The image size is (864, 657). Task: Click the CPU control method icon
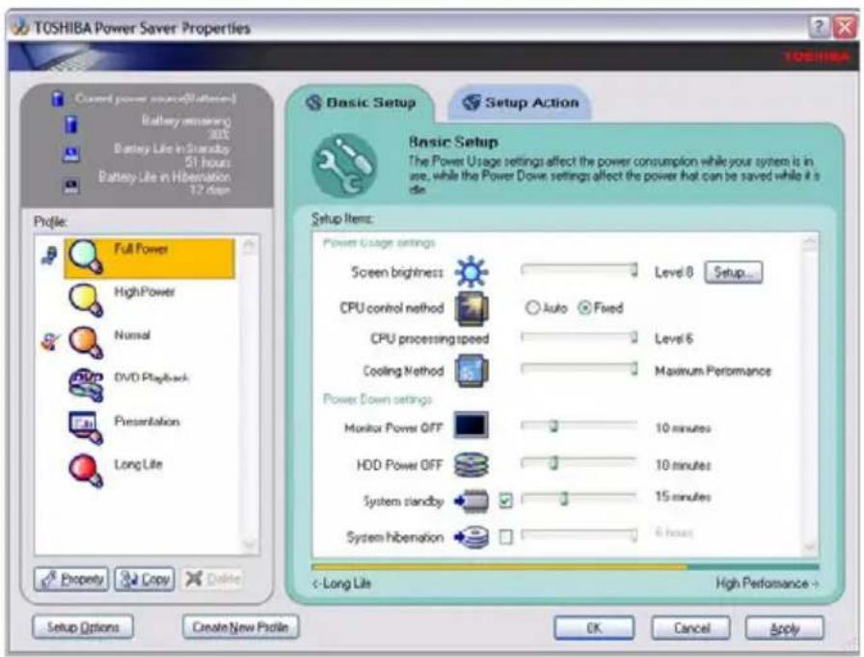pos(472,308)
